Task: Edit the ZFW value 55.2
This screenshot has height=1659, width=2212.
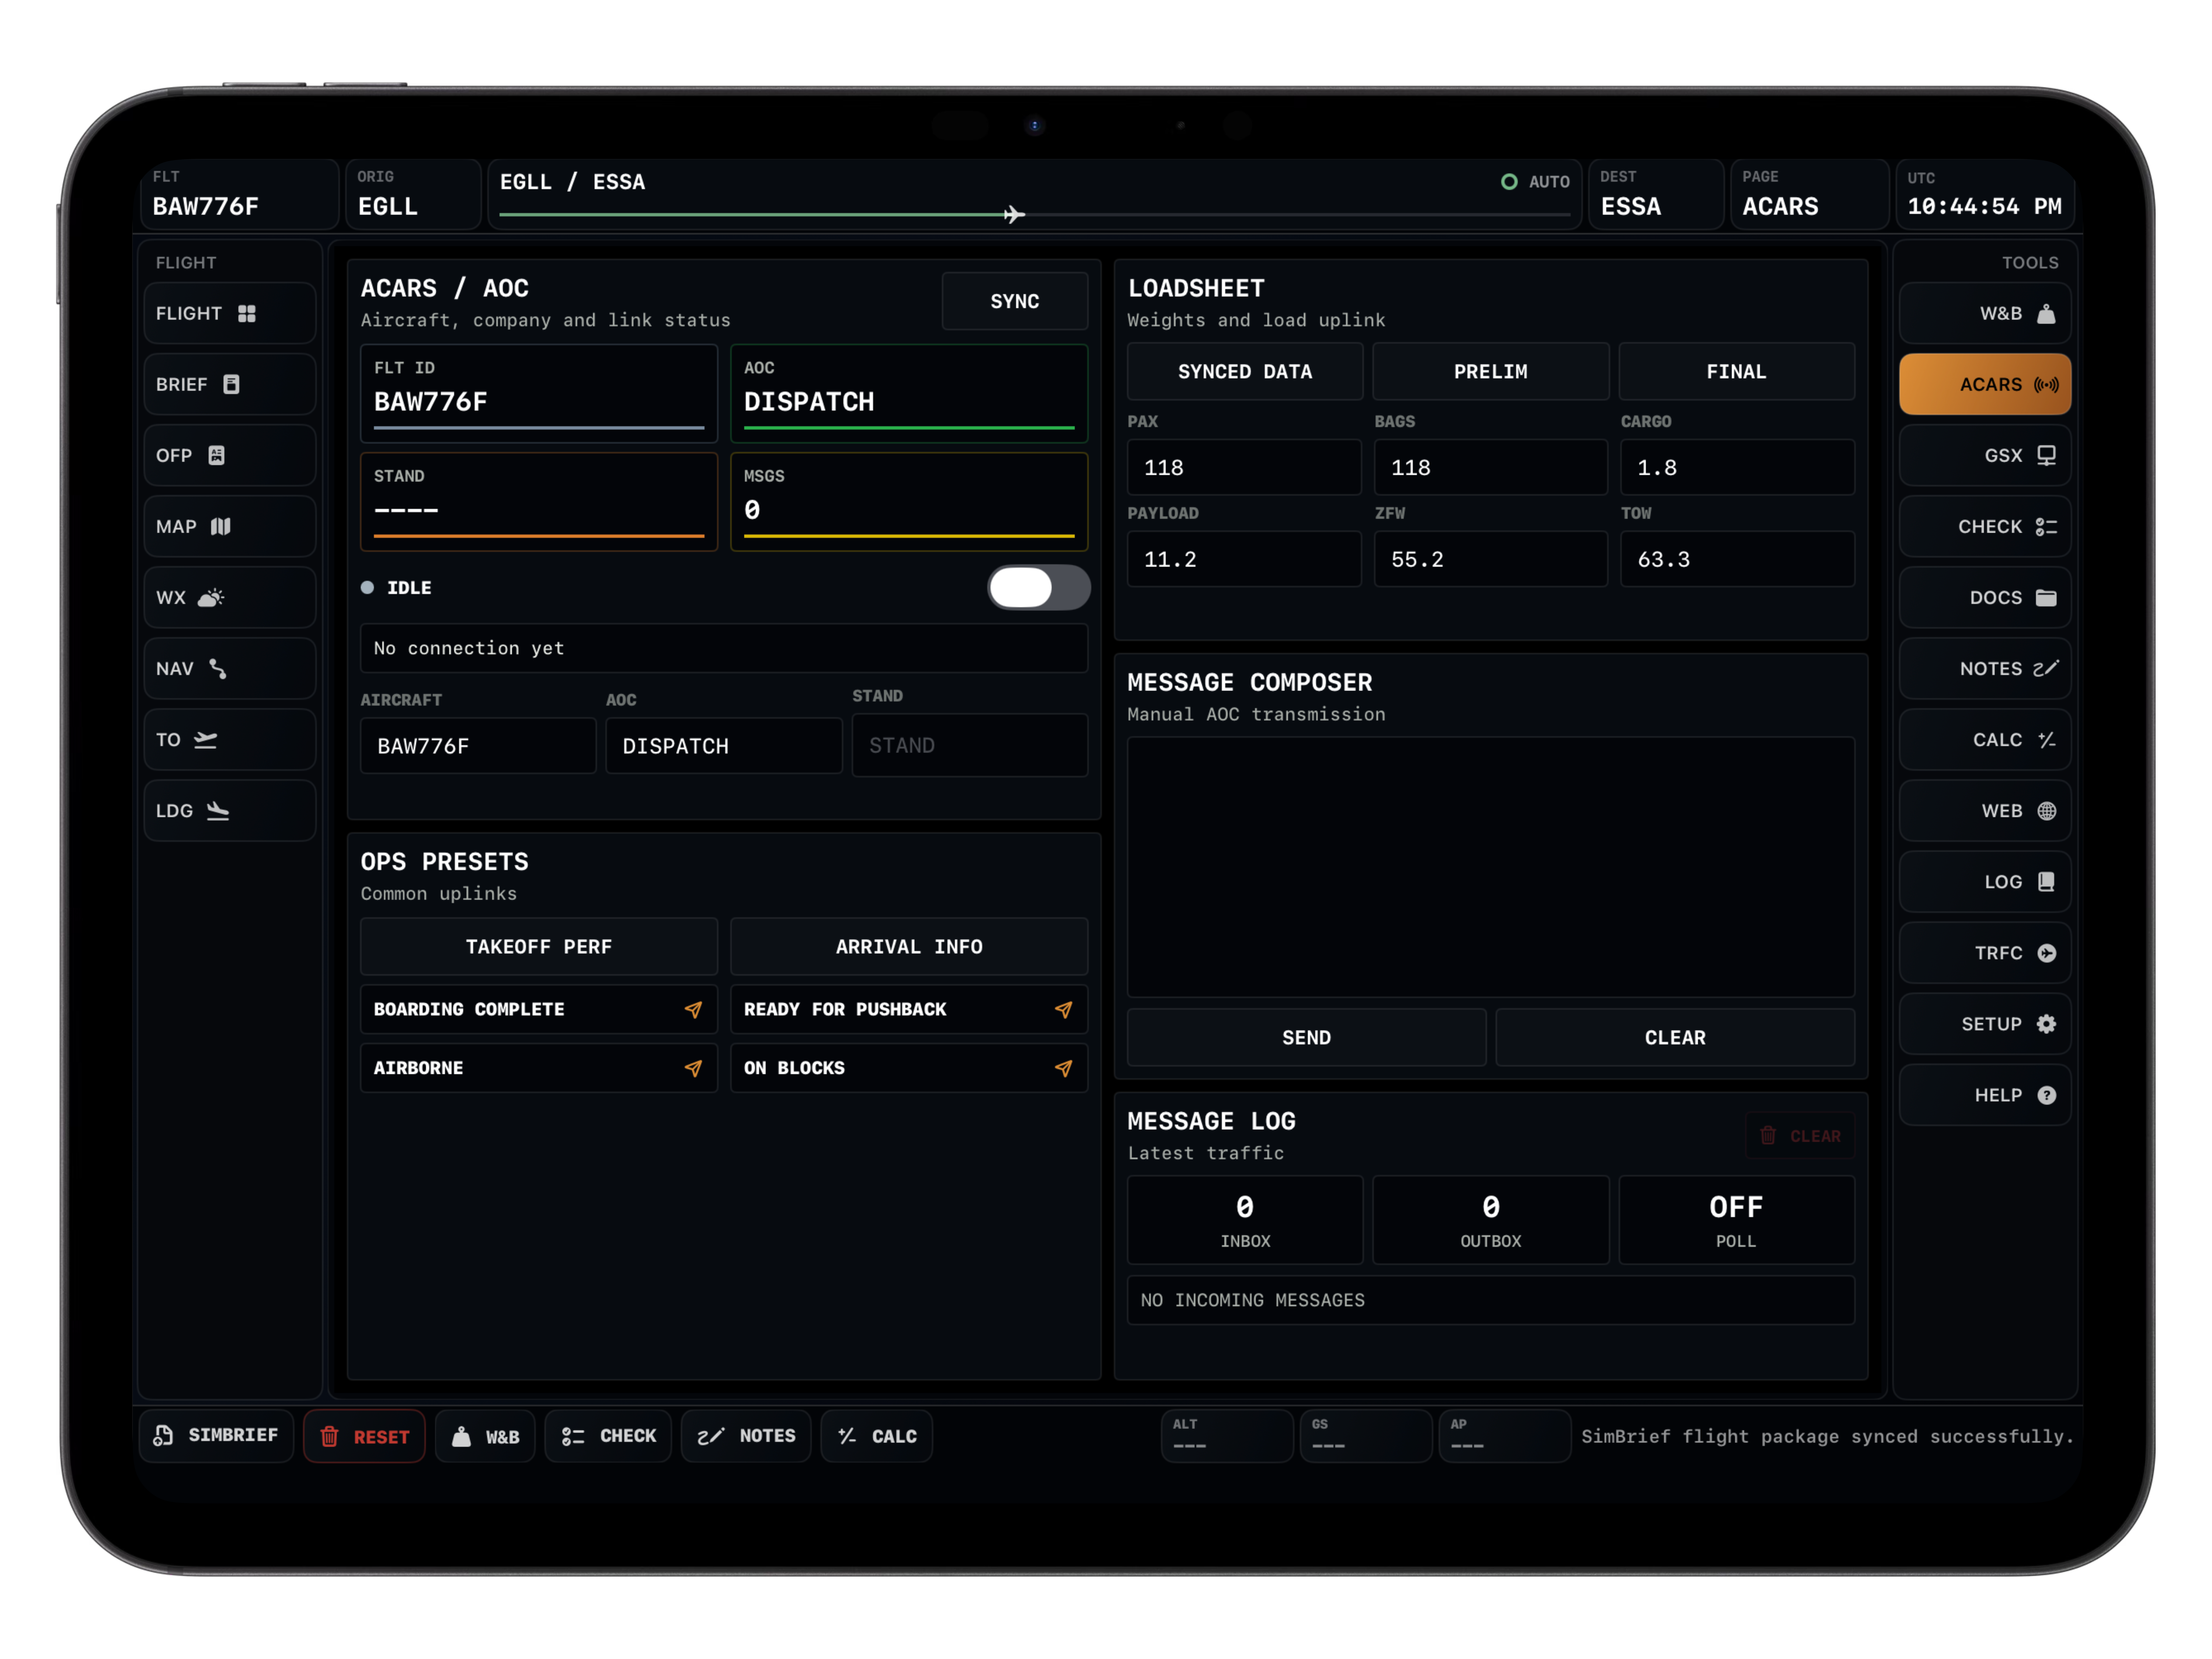Action: click(x=1490, y=559)
